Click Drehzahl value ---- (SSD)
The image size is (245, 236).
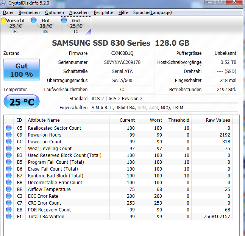coord(221,71)
